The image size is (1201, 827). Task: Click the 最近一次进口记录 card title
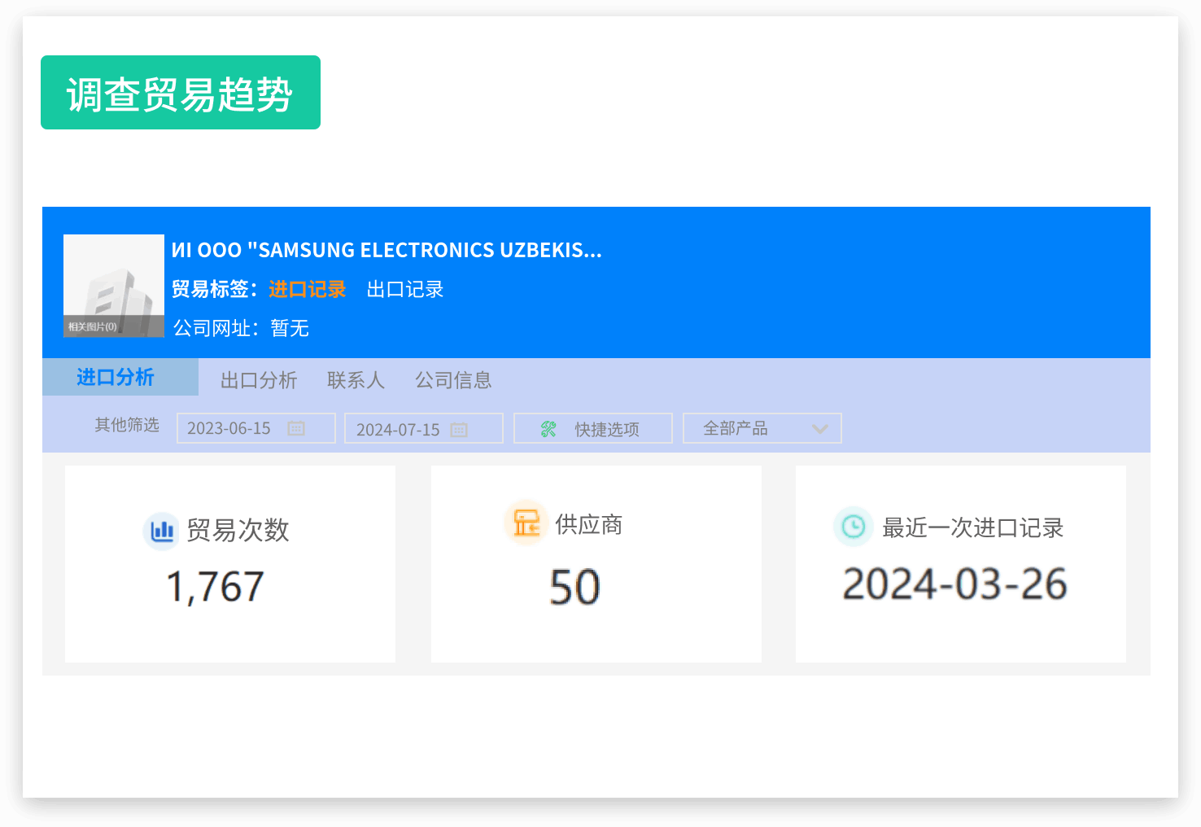click(973, 527)
